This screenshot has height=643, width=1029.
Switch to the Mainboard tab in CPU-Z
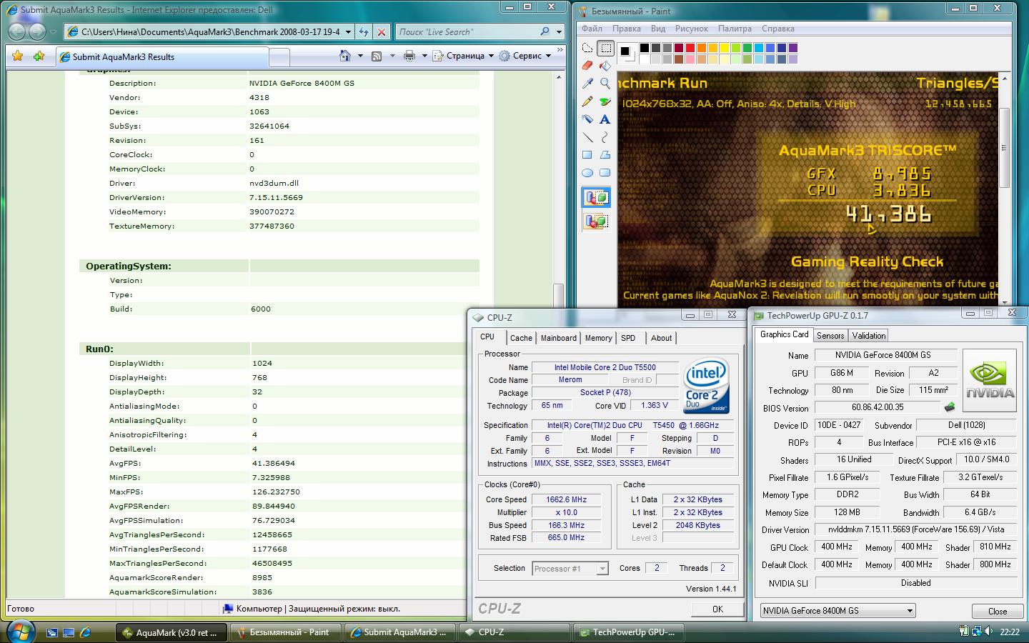[558, 338]
